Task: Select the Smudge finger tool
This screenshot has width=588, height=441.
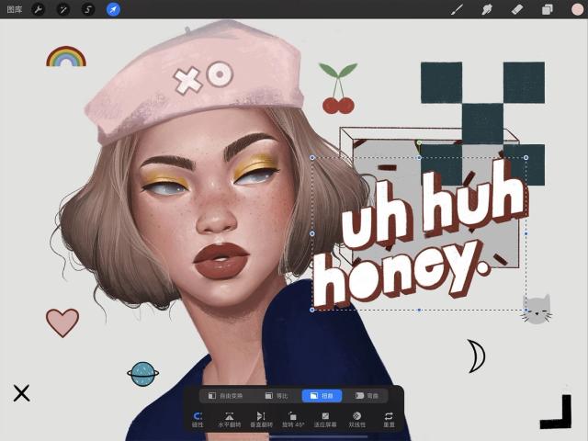Action: (x=487, y=9)
